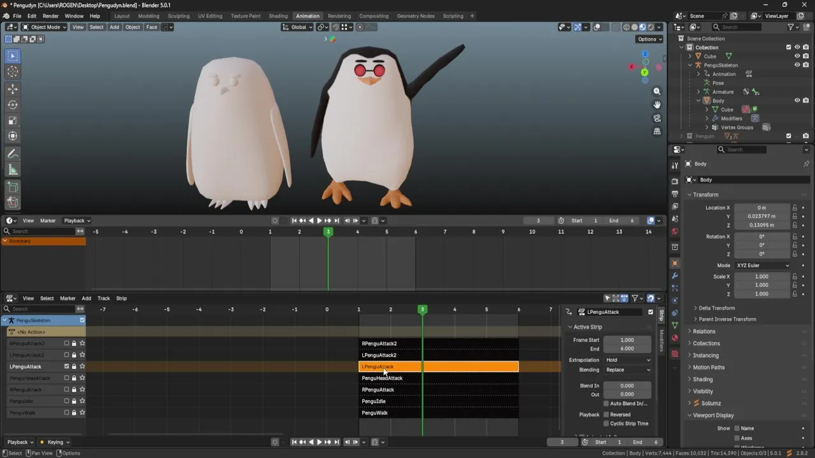This screenshot has width=815, height=458.
Task: Open the Global transform orientation dropdown
Action: (x=298, y=27)
